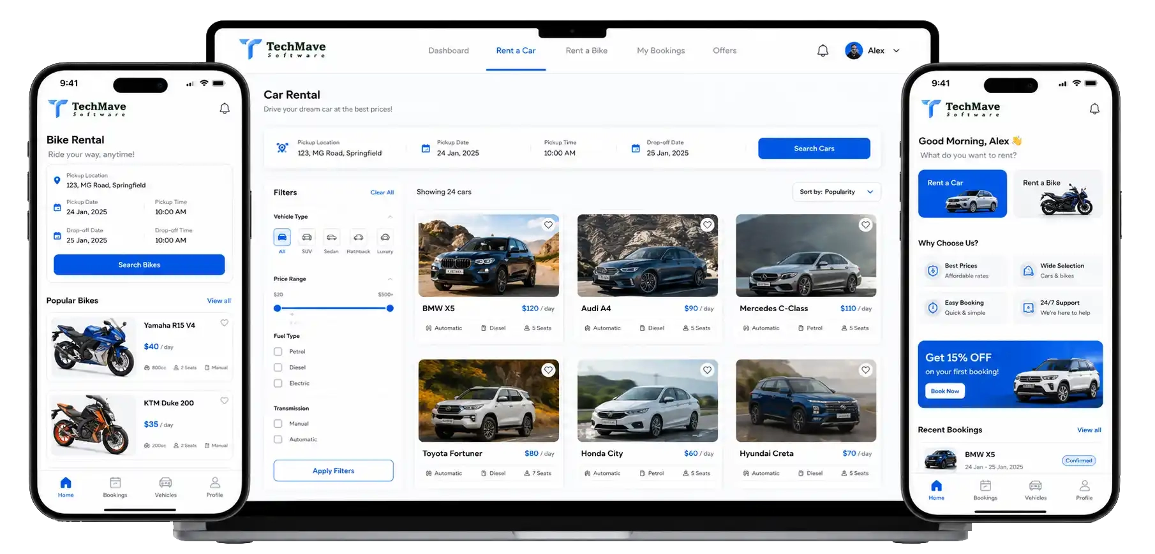
Task: Favorite the KTM Duke 200 bike
Action: coord(224,400)
